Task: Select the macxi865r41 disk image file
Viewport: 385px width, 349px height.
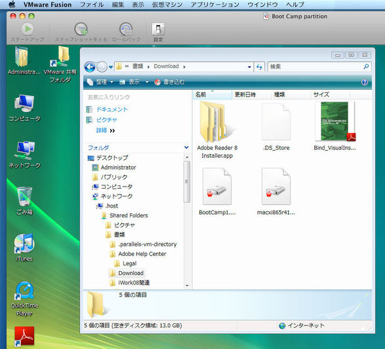Action: [x=276, y=192]
